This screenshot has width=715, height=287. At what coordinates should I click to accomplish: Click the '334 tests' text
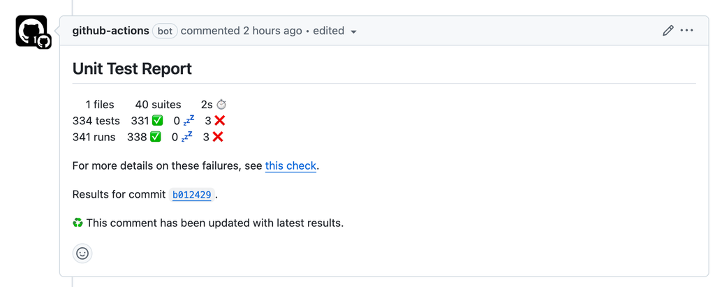96,121
